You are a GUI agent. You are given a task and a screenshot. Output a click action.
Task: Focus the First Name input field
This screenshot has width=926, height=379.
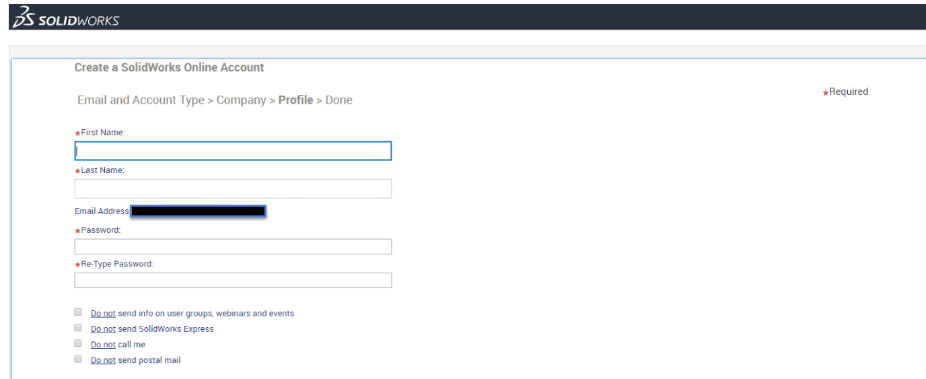point(233,151)
